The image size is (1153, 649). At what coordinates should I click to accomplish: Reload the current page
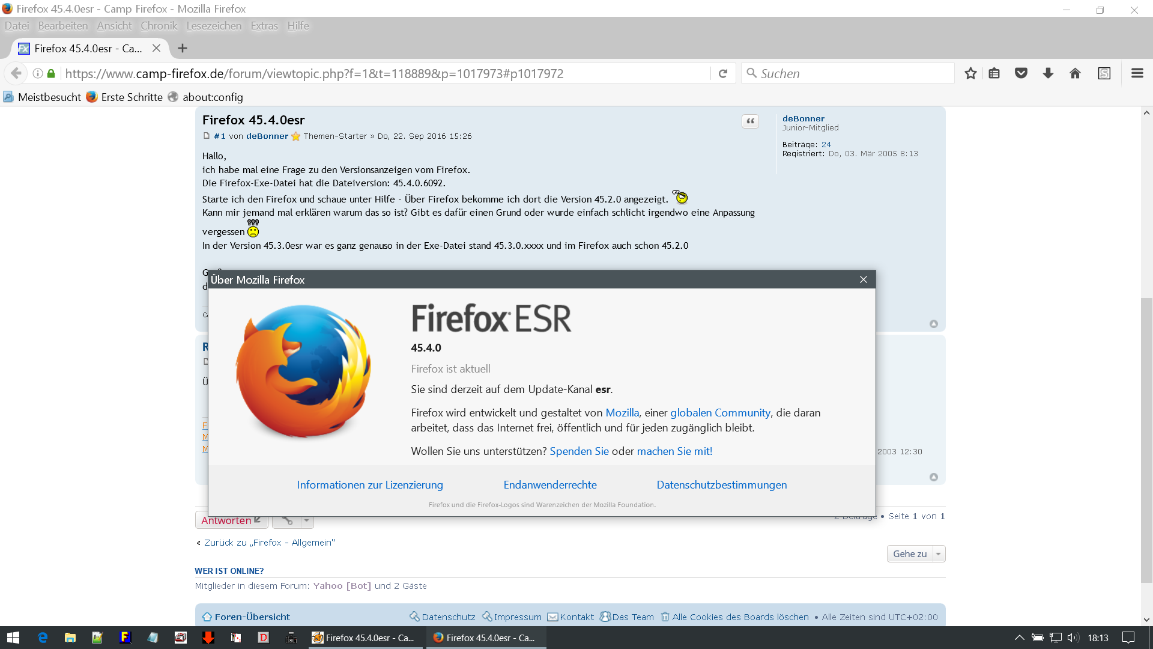point(723,73)
